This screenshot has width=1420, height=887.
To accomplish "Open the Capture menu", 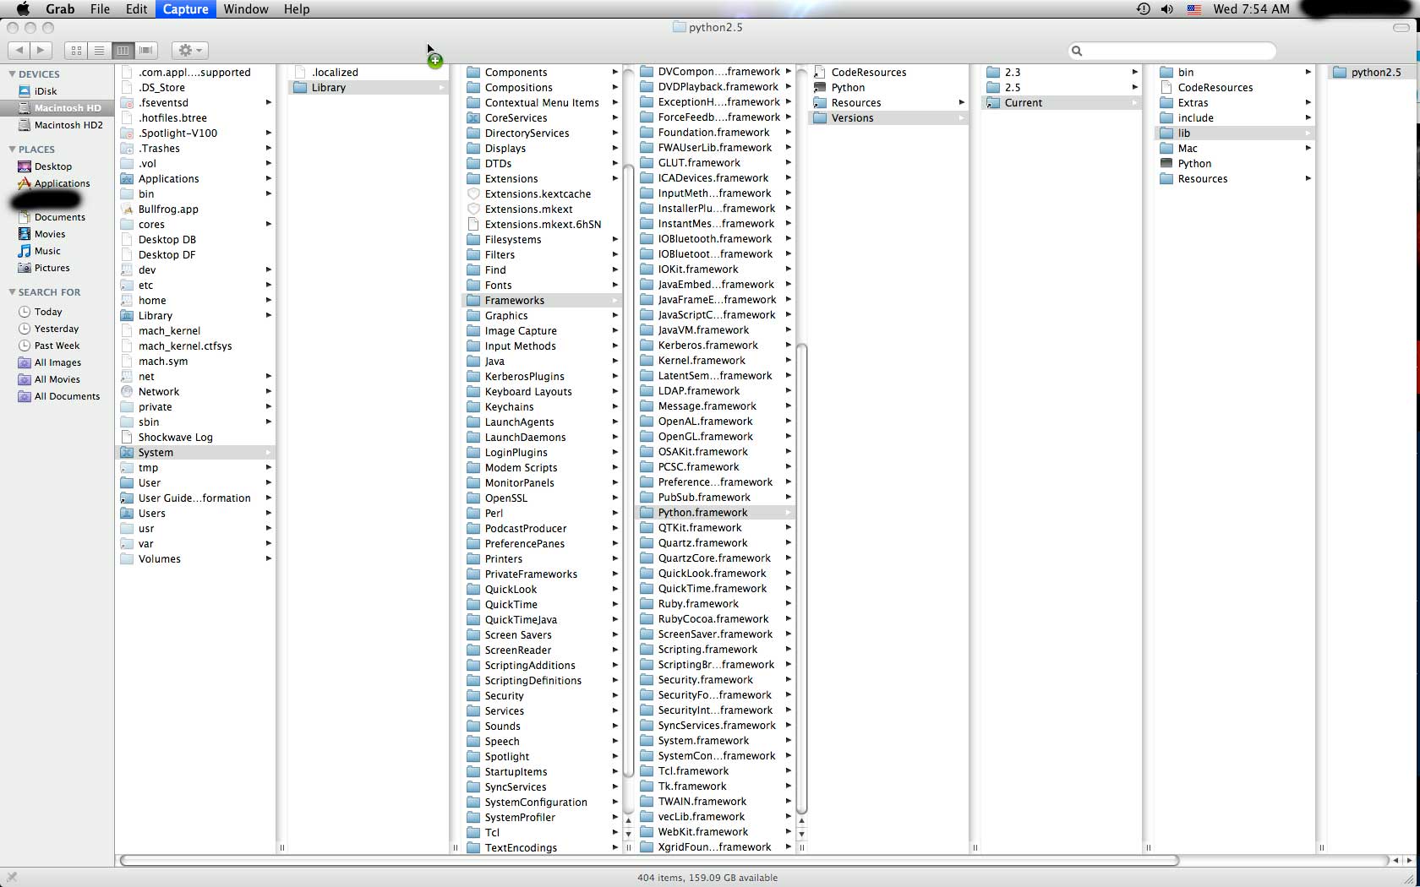I will pos(185,9).
